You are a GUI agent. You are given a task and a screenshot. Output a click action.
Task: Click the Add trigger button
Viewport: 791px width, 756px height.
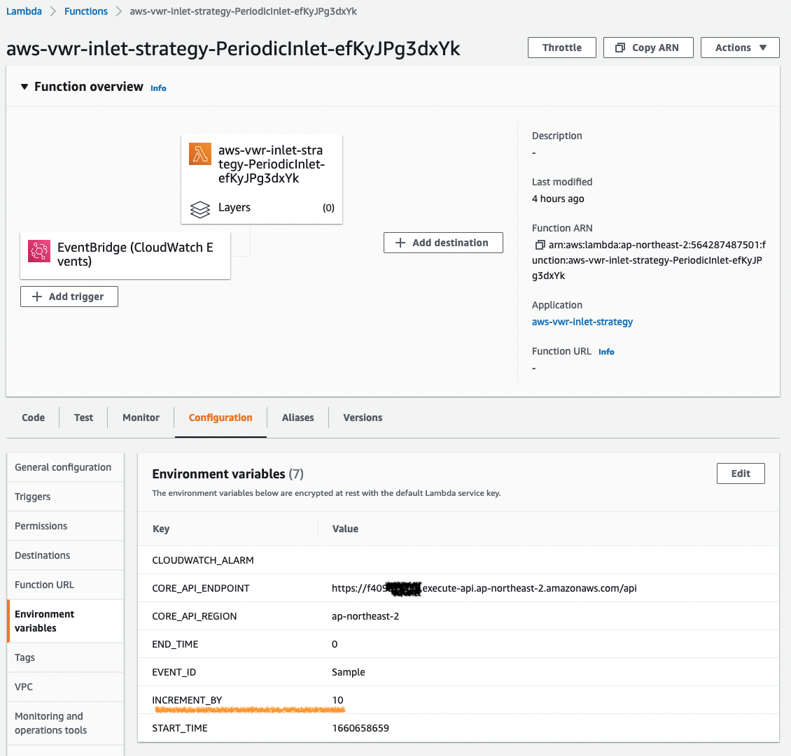(x=69, y=297)
